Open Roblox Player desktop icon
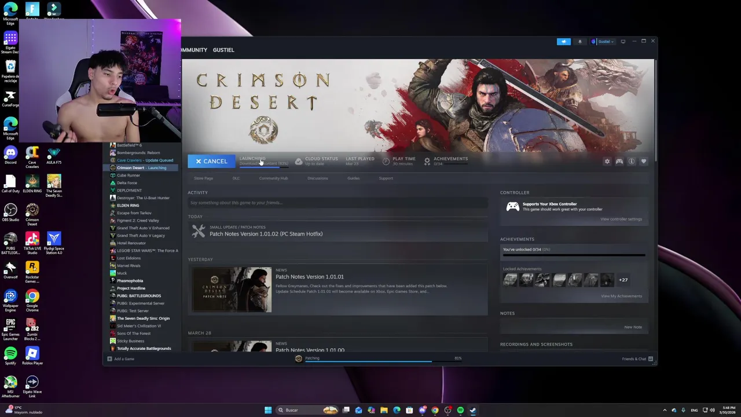Viewport: 741px width, 417px height. click(x=32, y=355)
